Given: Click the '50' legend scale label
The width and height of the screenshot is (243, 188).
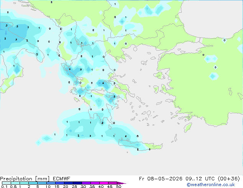Looking at the screenshot, I should point(119,186).
